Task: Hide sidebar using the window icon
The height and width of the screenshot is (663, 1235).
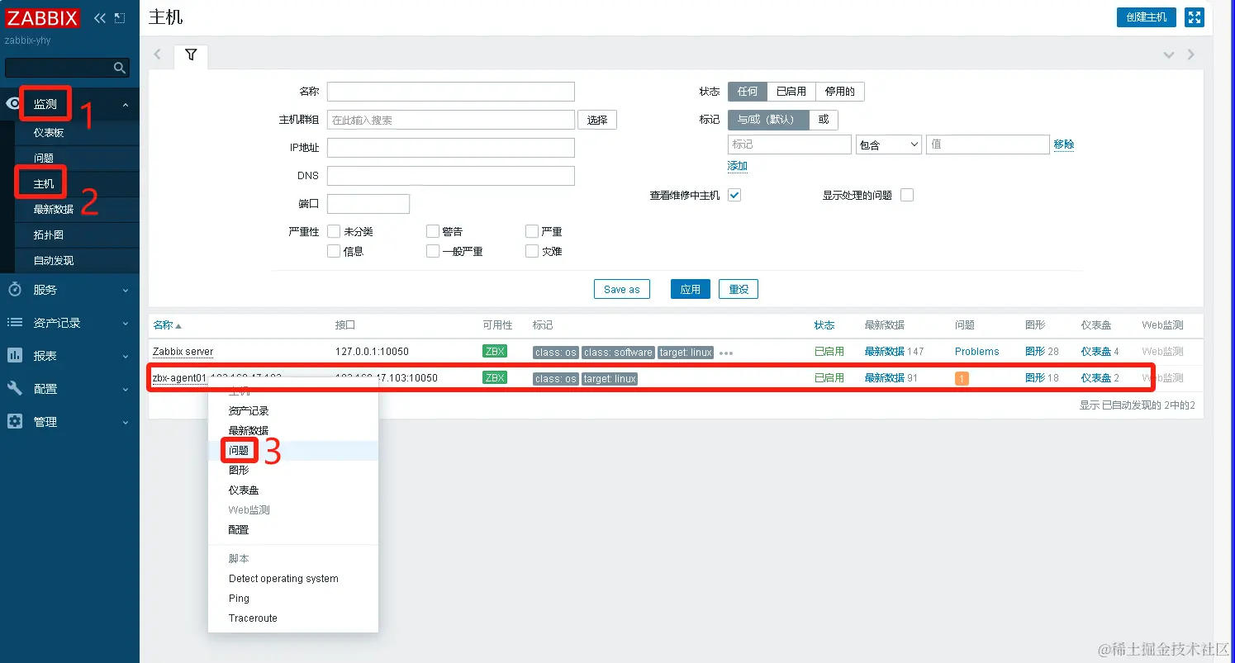Action: pos(120,17)
